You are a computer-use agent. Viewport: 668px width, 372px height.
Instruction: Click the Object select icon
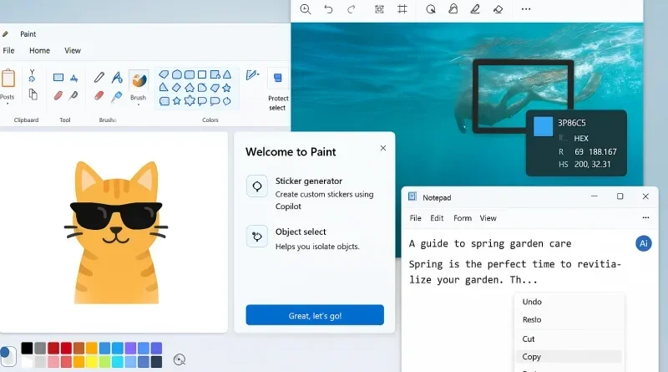(257, 237)
